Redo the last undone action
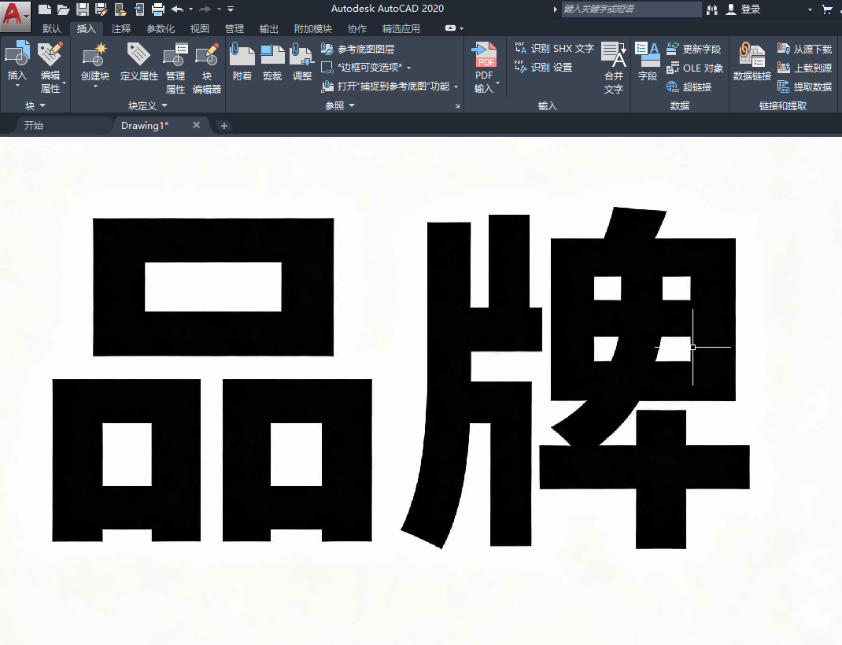 [205, 9]
